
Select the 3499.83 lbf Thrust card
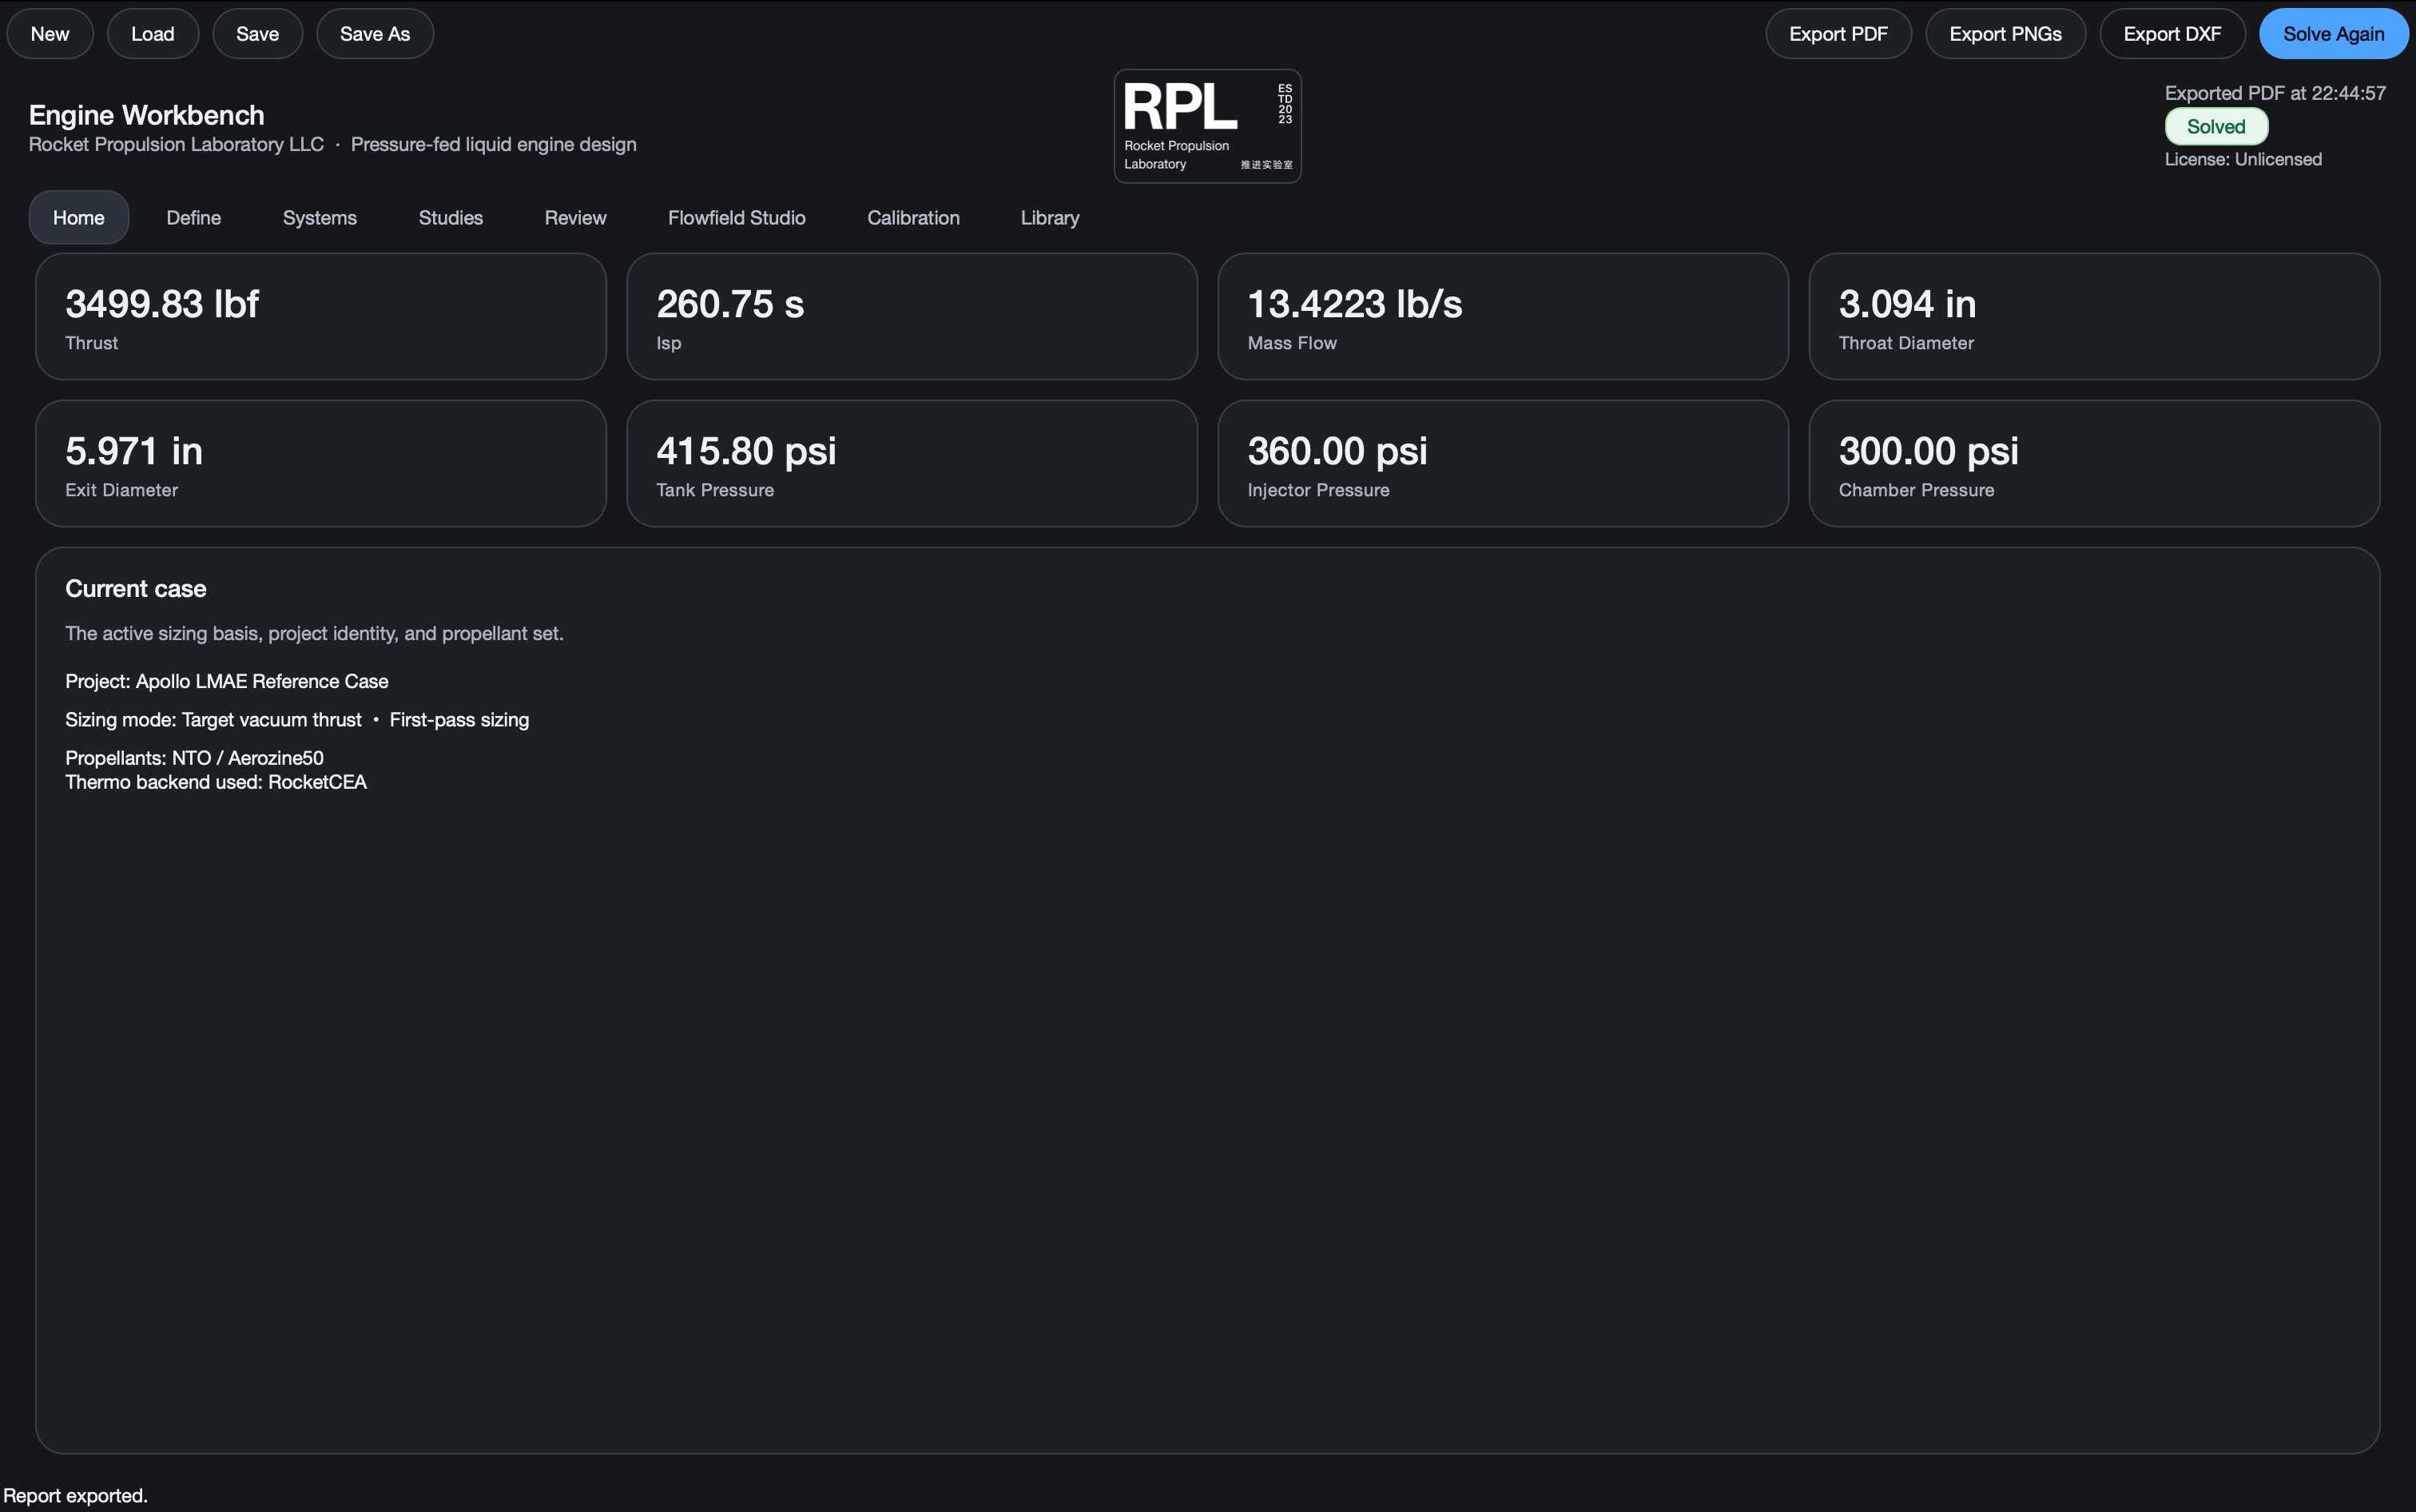pos(321,316)
